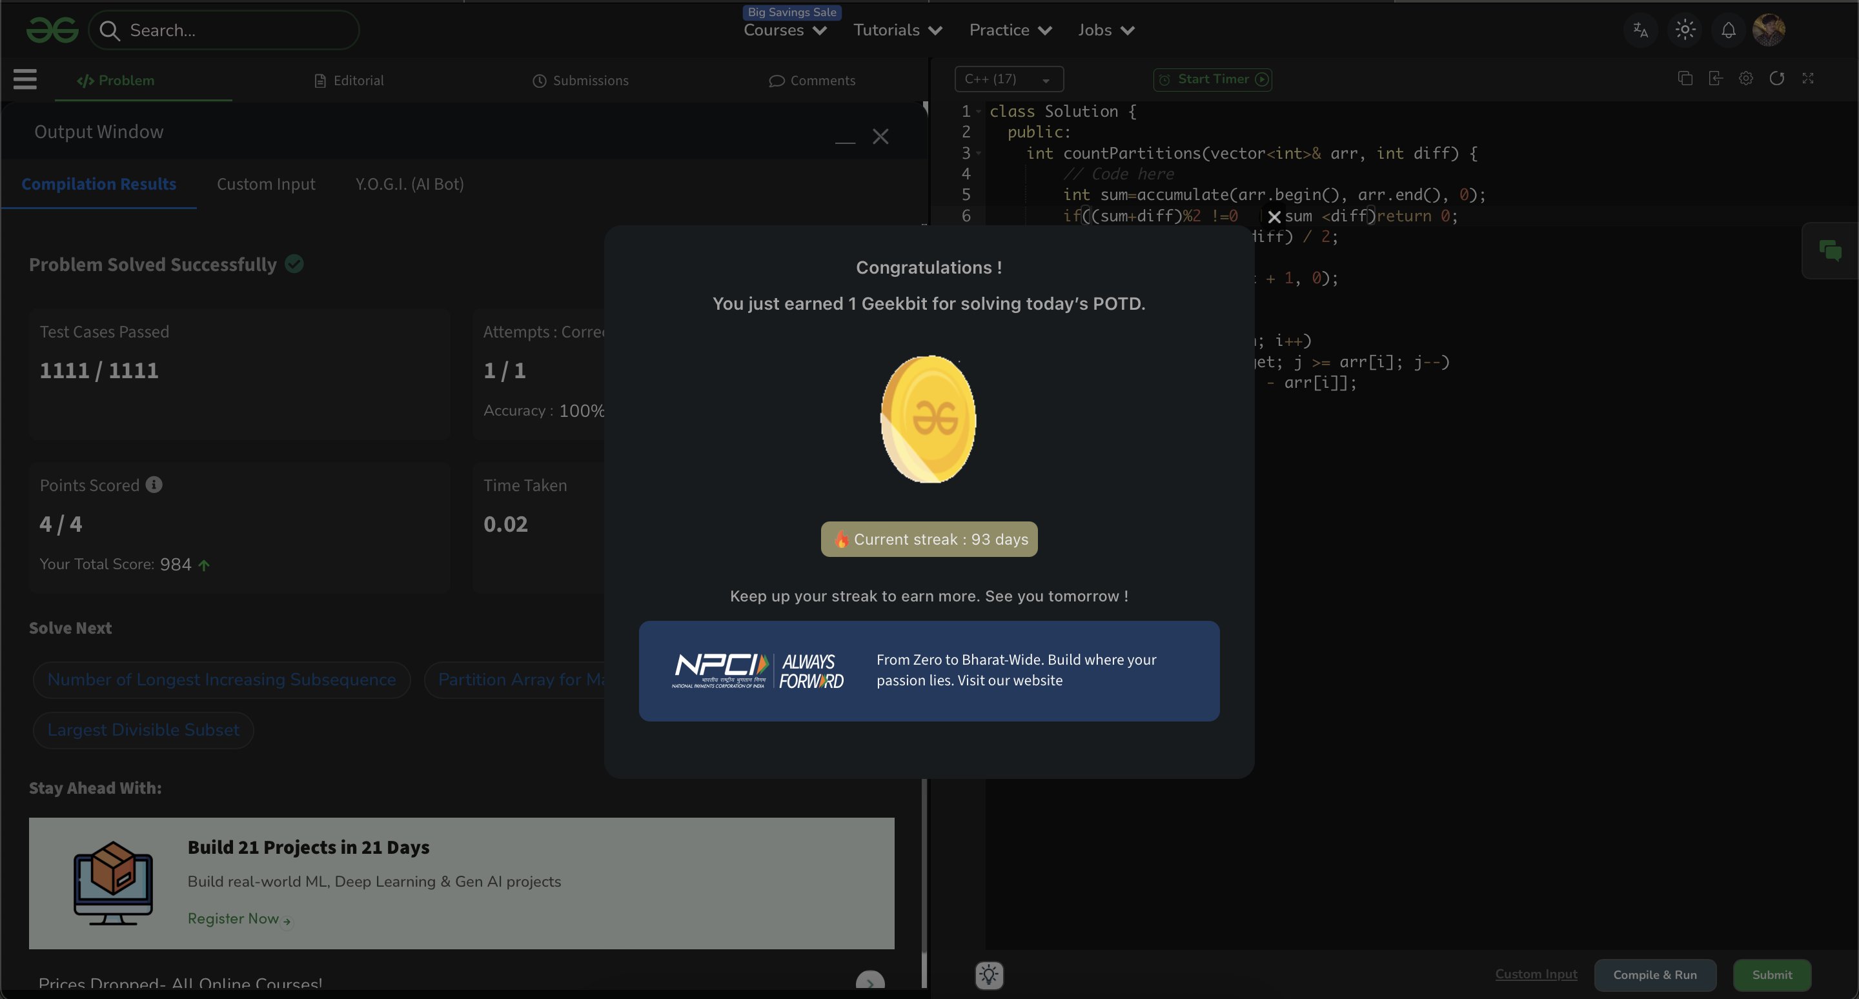Open the Custom Input tab

pos(265,185)
